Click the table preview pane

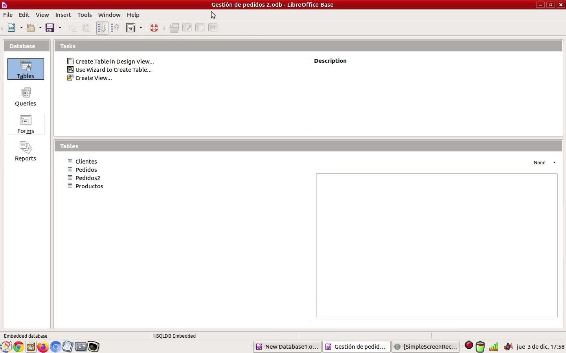pos(437,246)
